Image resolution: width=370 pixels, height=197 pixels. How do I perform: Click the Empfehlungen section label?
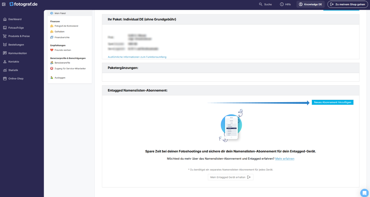(x=58, y=45)
